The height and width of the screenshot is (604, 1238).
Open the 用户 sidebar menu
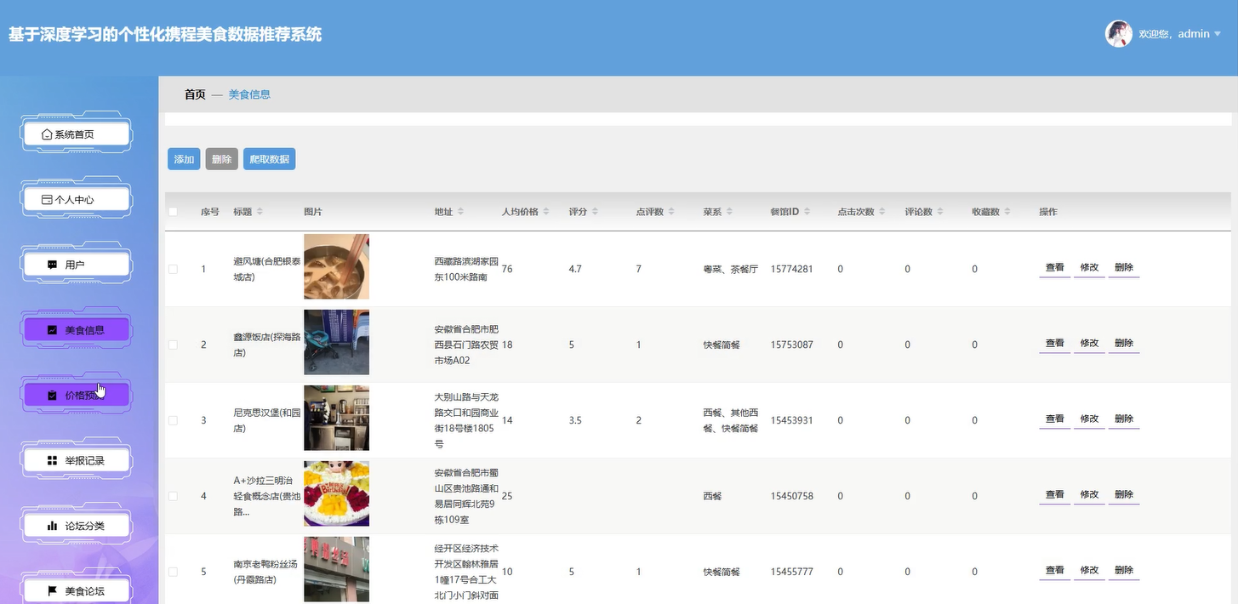76,265
